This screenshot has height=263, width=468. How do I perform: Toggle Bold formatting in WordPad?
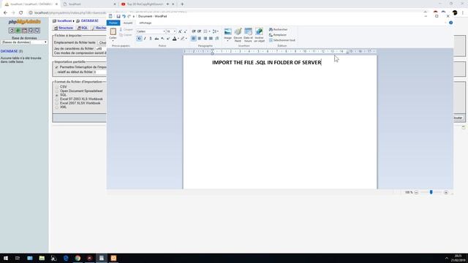pyautogui.click(x=140, y=39)
